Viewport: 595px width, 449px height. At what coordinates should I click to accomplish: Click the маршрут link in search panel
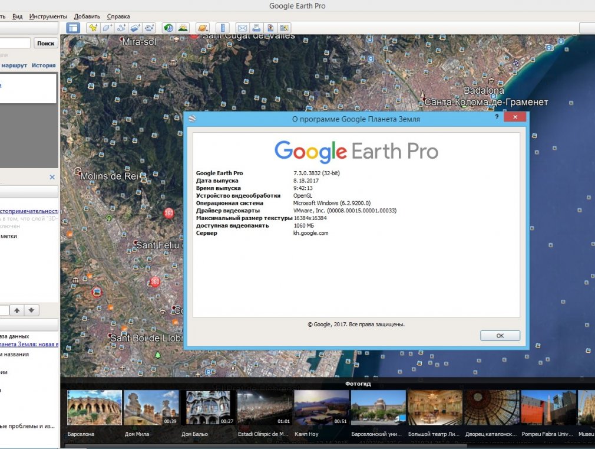pyautogui.click(x=14, y=65)
